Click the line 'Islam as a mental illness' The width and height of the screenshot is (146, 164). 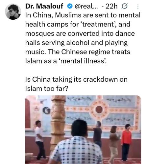tap(66, 61)
